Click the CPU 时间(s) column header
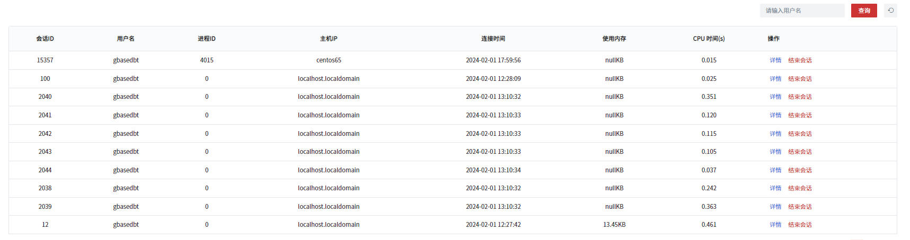The image size is (910, 240). coord(709,39)
